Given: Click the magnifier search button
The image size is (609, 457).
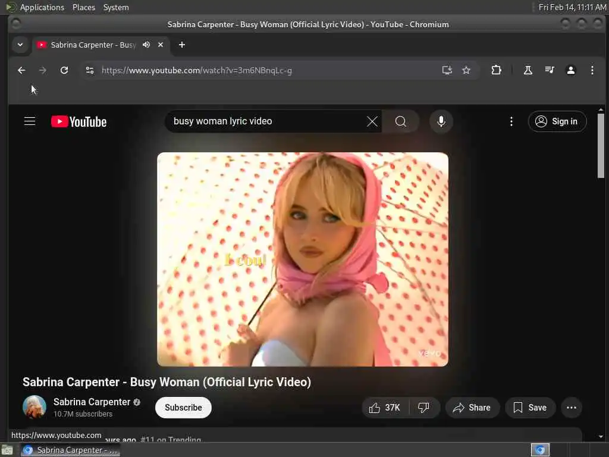Looking at the screenshot, I should pyautogui.click(x=400, y=121).
